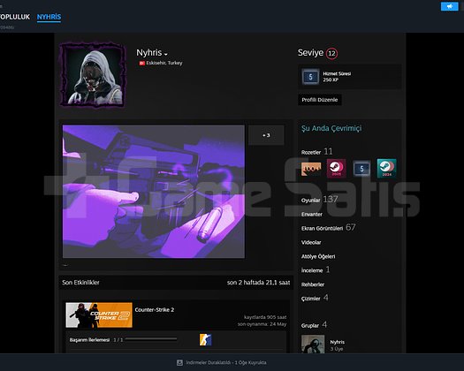The height and width of the screenshot is (371, 464).
Task: Open the Videolar link
Action: (x=311, y=242)
